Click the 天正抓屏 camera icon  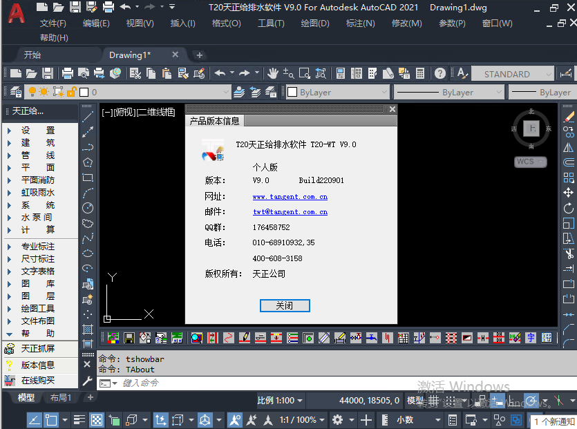10,348
